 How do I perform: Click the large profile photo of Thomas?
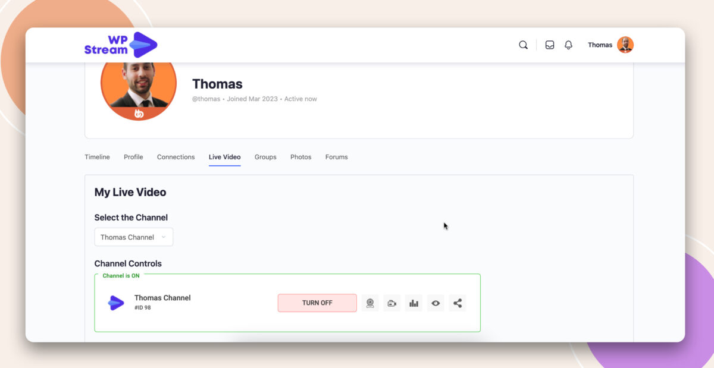click(x=139, y=86)
